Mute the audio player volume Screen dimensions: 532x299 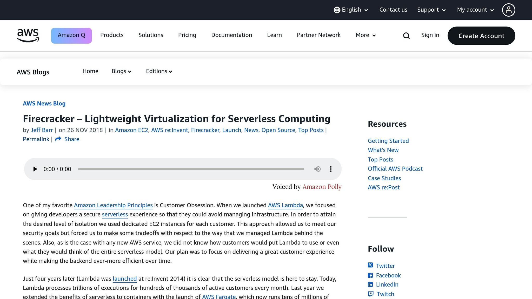[x=317, y=169]
